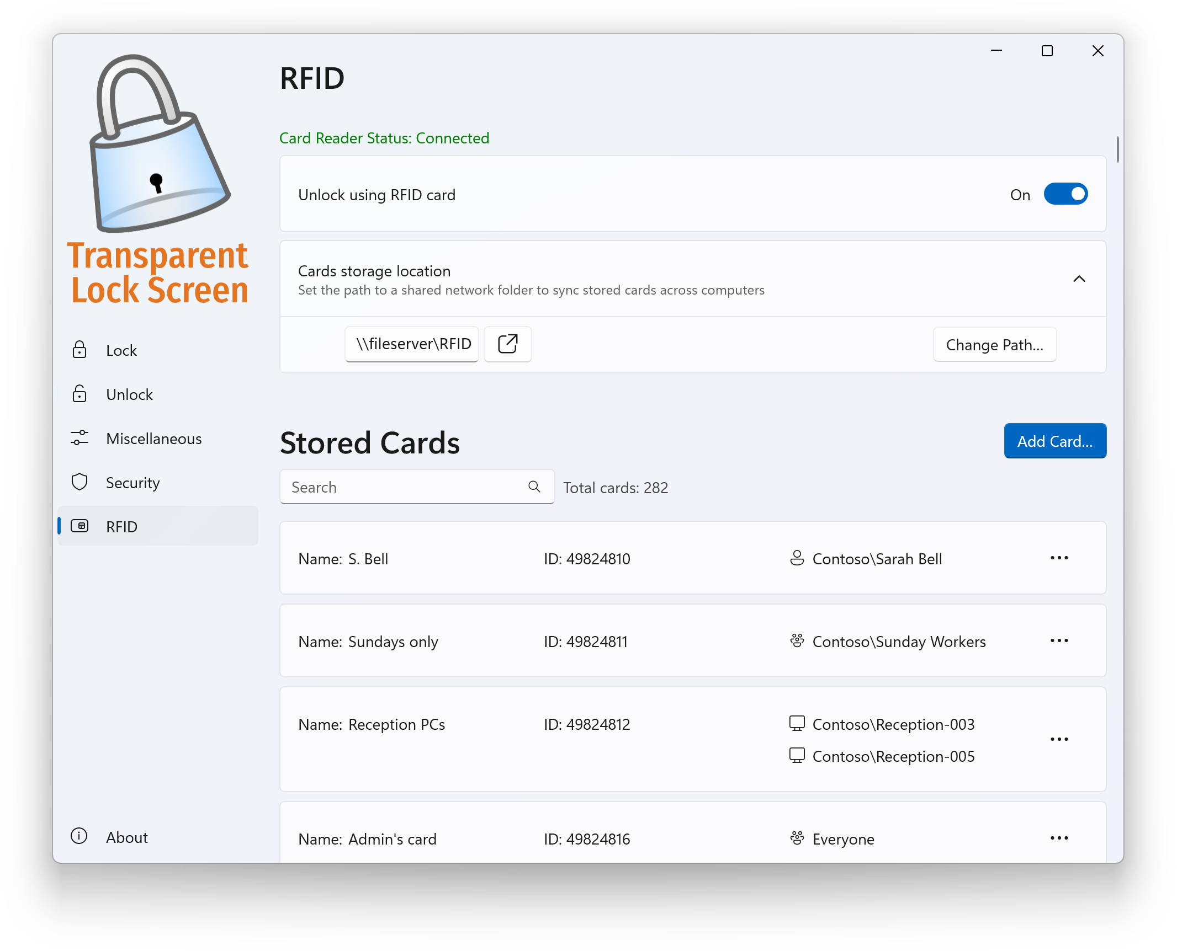Image resolution: width=1177 pixels, height=951 pixels.
Task: Turn off Unlock using RFID card
Action: point(1065,194)
